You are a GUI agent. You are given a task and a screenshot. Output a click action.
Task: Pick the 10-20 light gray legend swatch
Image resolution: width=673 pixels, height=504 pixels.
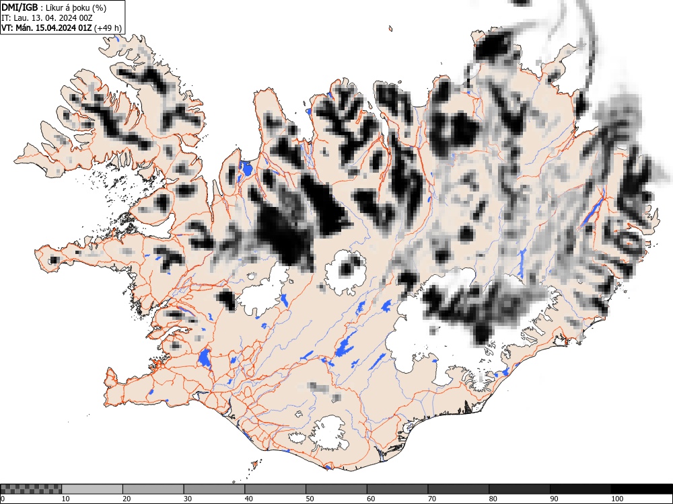[92, 489]
